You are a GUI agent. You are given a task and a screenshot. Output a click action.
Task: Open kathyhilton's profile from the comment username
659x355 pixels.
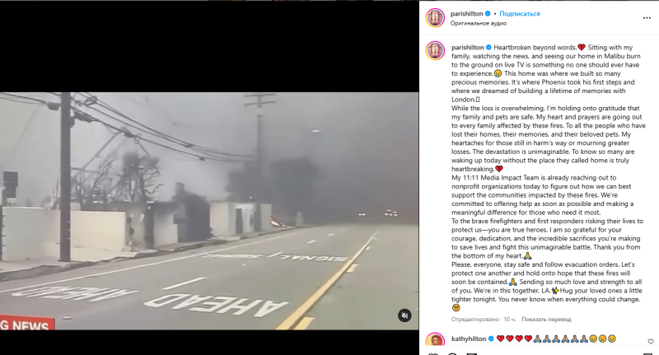point(469,339)
